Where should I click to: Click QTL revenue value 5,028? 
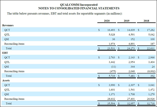(x=112, y=35)
